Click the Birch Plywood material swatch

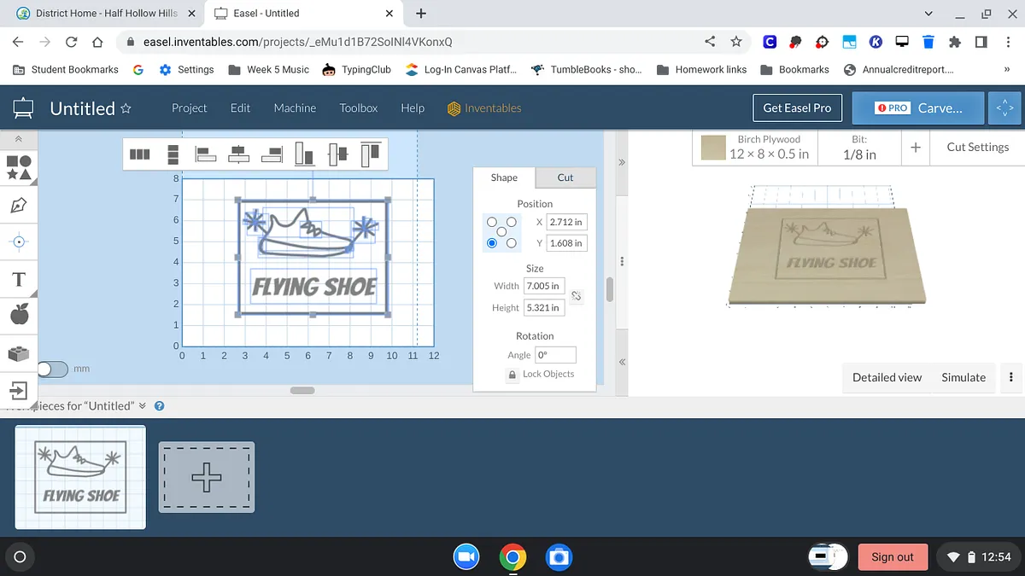coord(713,148)
